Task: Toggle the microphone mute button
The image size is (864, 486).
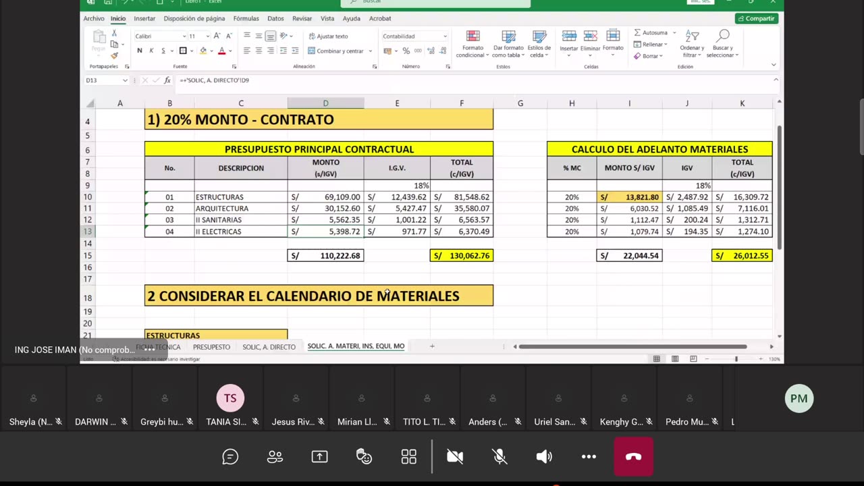Action: tap(500, 457)
